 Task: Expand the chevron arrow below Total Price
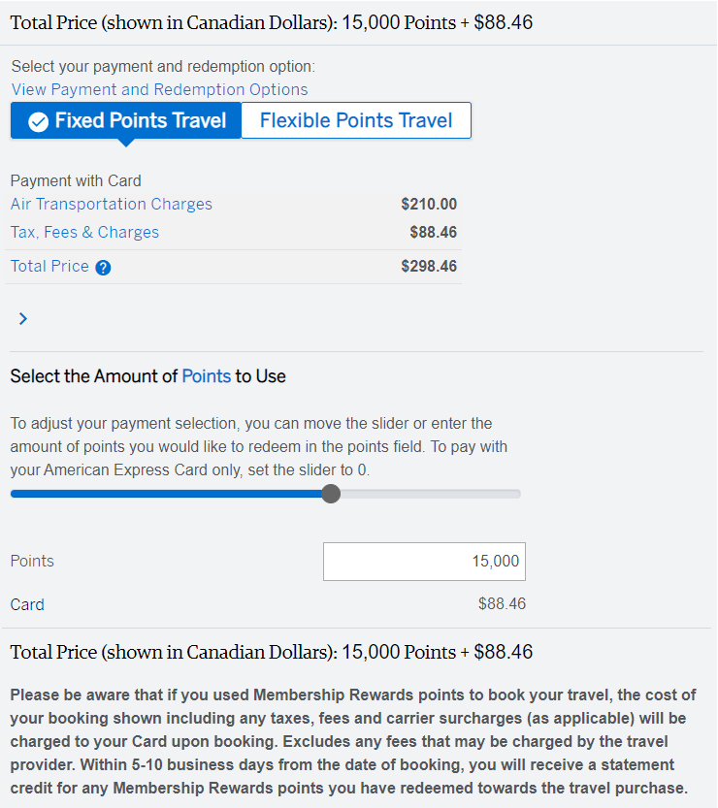23,318
